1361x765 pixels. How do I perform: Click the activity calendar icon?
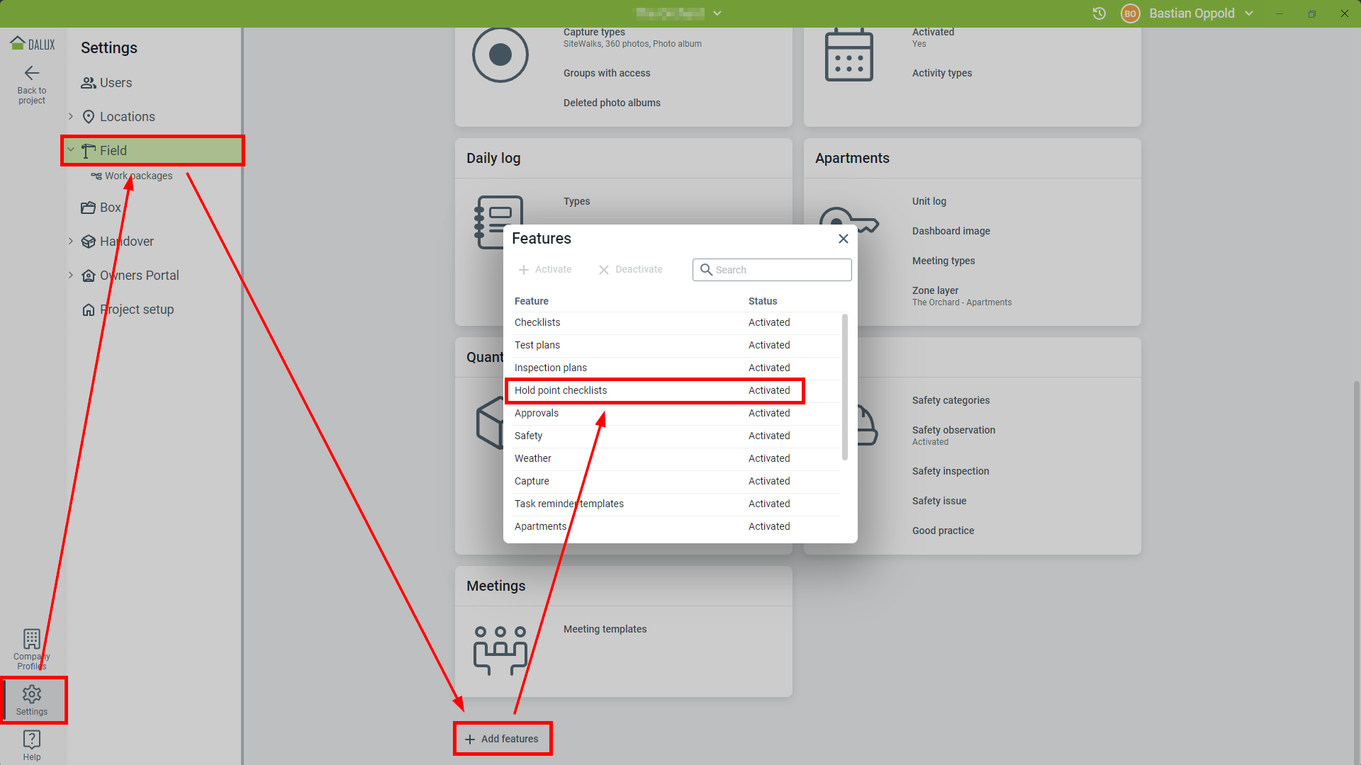coord(849,55)
